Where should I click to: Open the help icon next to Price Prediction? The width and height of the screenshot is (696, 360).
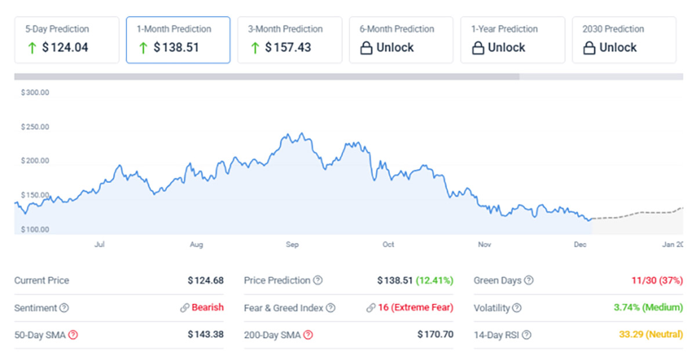(x=318, y=281)
